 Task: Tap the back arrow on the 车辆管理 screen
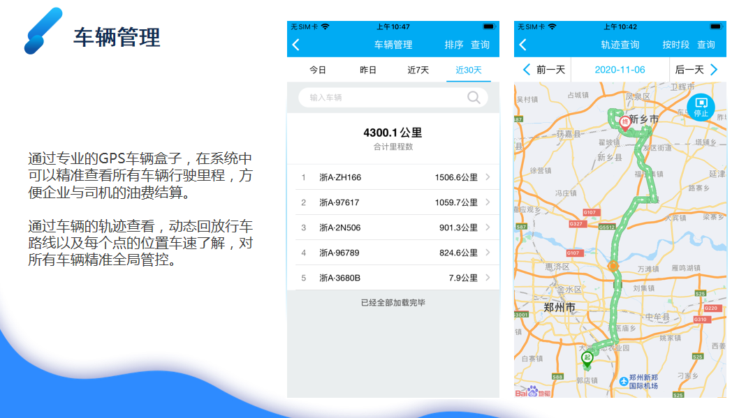[x=295, y=43]
